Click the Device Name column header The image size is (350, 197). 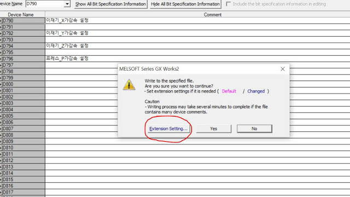(x=22, y=15)
